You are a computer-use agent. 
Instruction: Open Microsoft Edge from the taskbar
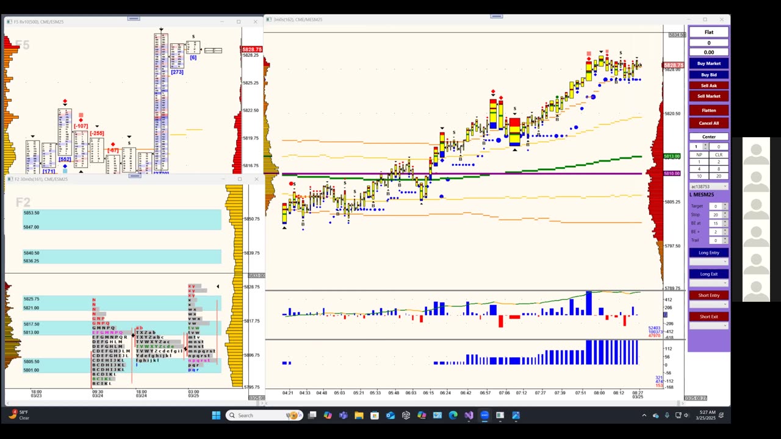(453, 415)
